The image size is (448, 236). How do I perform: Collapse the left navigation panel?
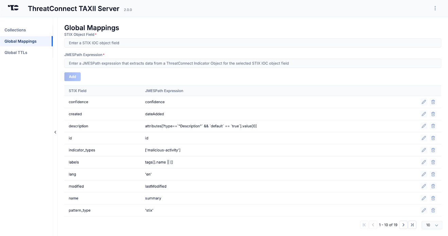(55, 132)
